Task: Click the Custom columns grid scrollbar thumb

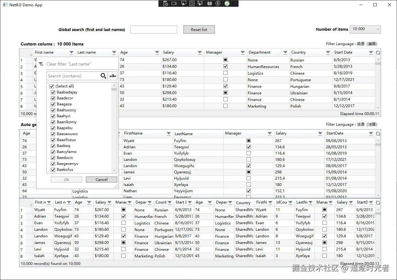Action: click(378, 63)
